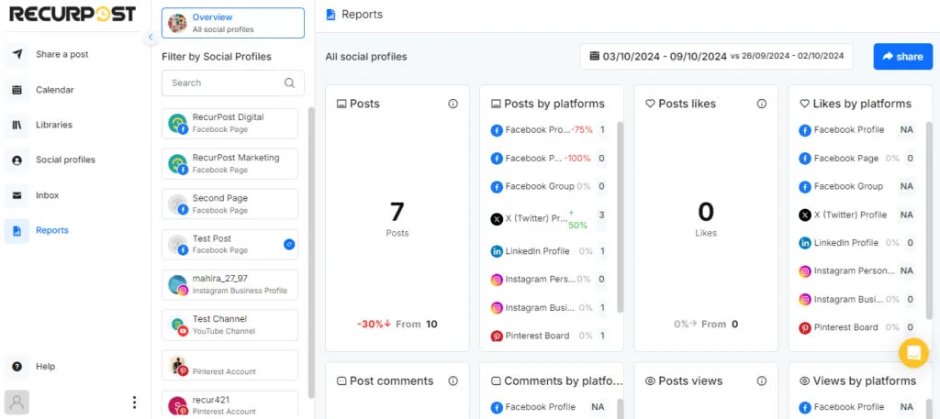Select the RecurPost Marketing Facebook Page
This screenshot has height=419, width=940.
[229, 163]
